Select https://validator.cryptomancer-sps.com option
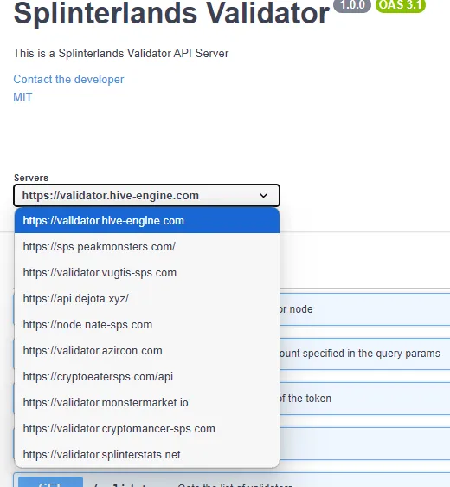 pyautogui.click(x=147, y=429)
